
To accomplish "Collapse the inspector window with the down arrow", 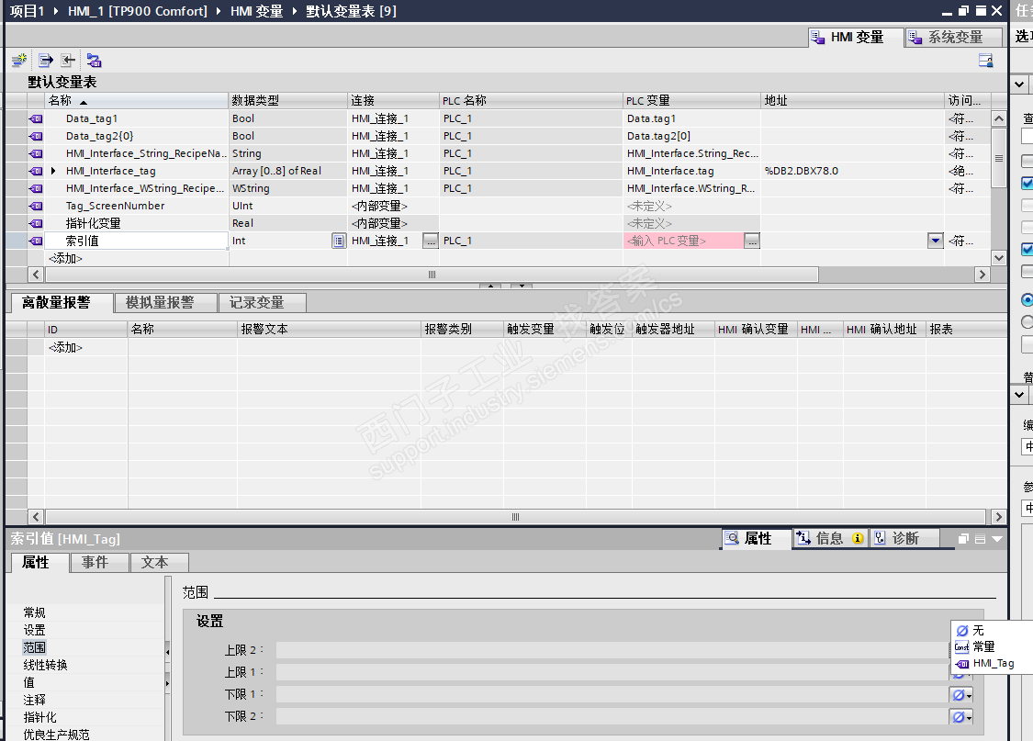I will click(x=997, y=539).
